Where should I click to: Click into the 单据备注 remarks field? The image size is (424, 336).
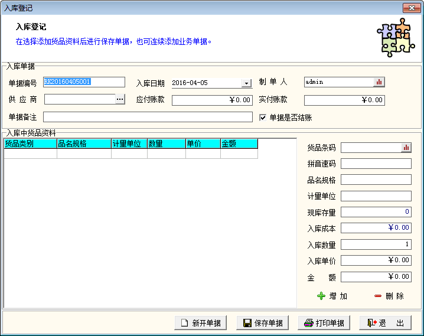point(148,117)
